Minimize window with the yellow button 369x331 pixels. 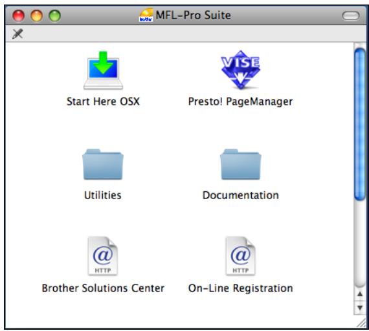[36, 16]
